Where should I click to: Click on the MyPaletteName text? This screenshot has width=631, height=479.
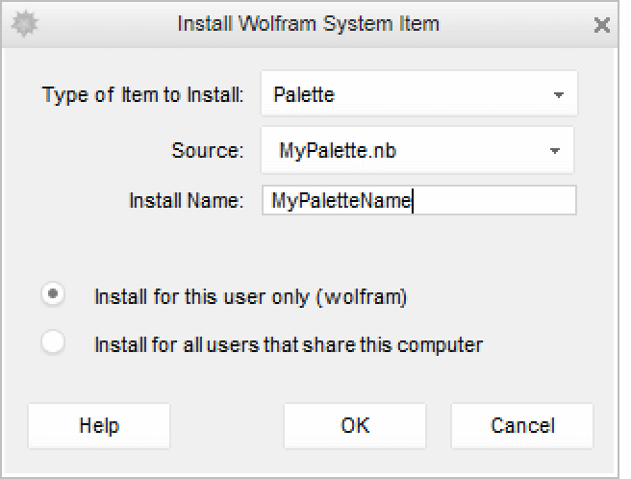341,201
